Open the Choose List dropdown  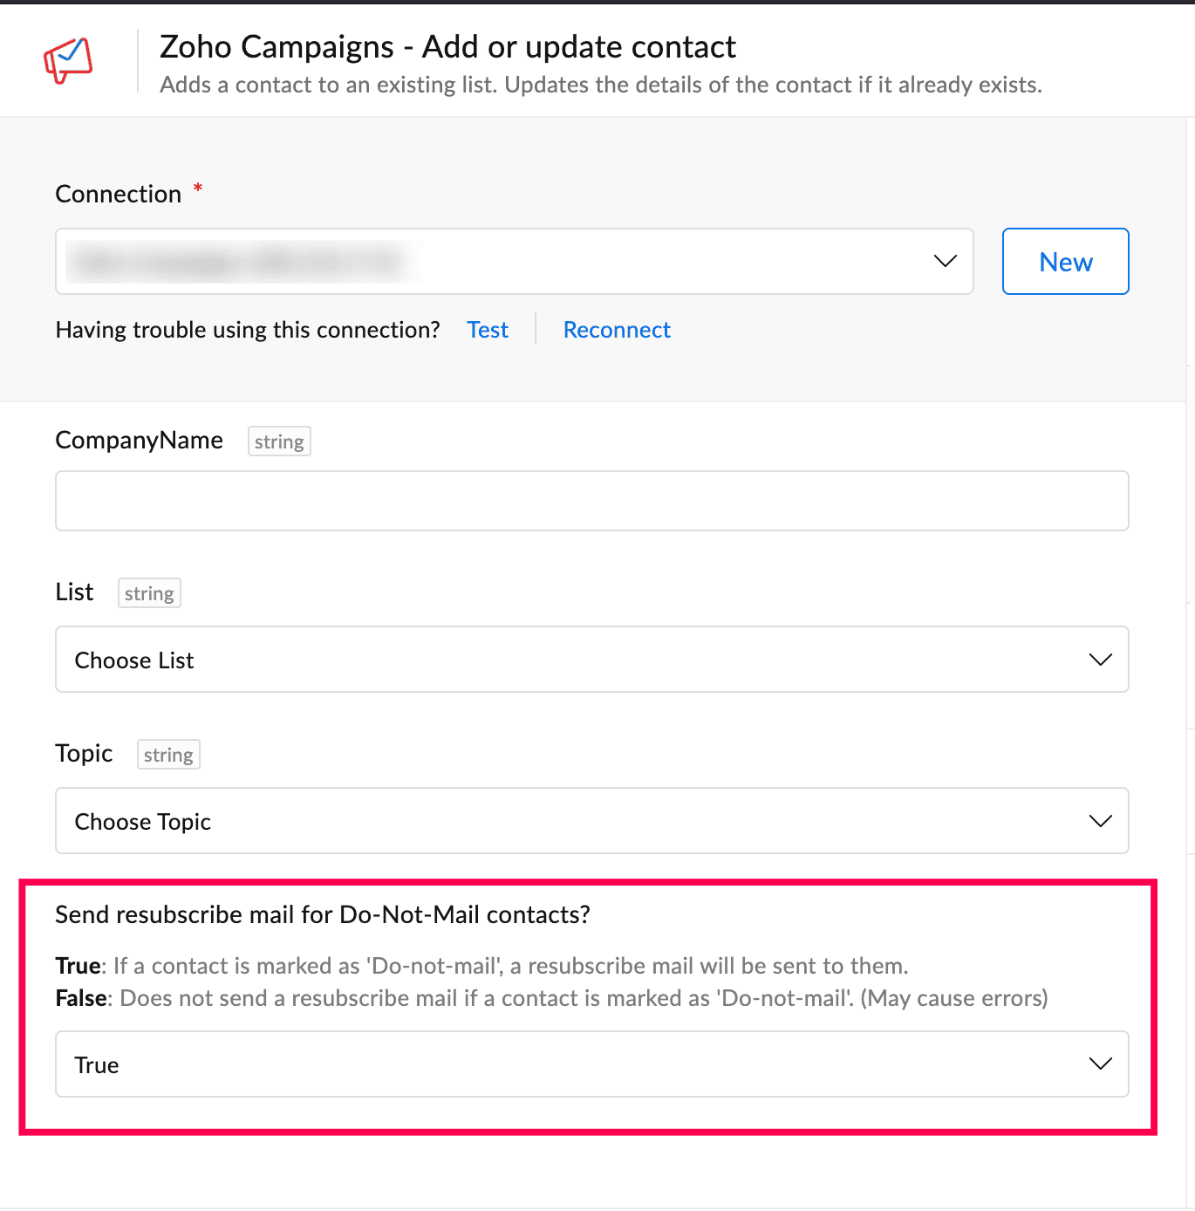592,660
